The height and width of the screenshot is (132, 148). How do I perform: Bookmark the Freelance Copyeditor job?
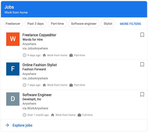[x=142, y=35]
